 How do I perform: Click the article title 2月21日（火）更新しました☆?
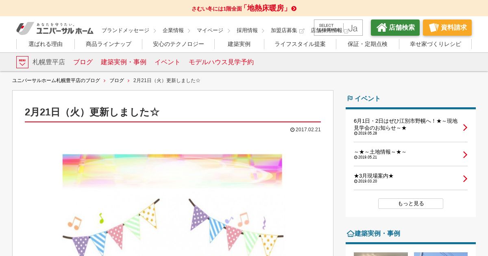[92, 112]
